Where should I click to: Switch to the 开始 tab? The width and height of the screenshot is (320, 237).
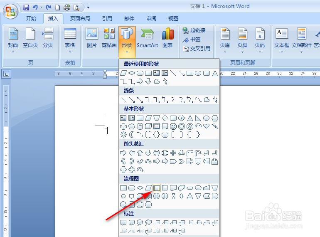point(31,19)
